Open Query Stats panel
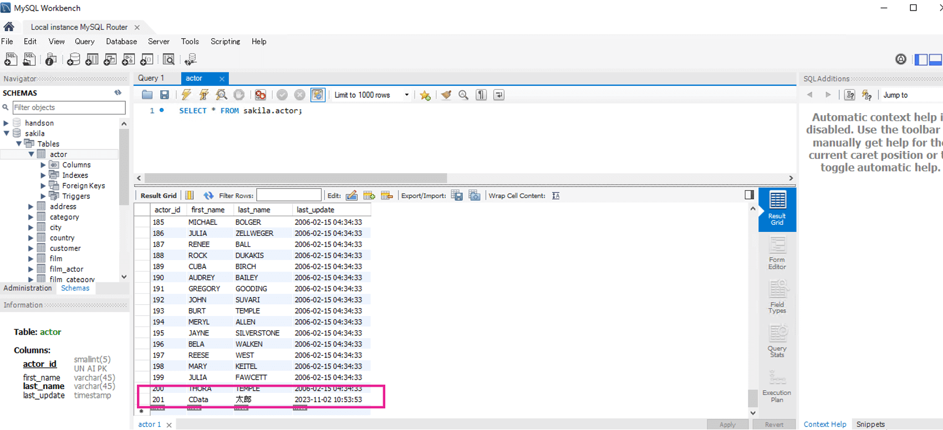The height and width of the screenshot is (430, 943). 777,341
